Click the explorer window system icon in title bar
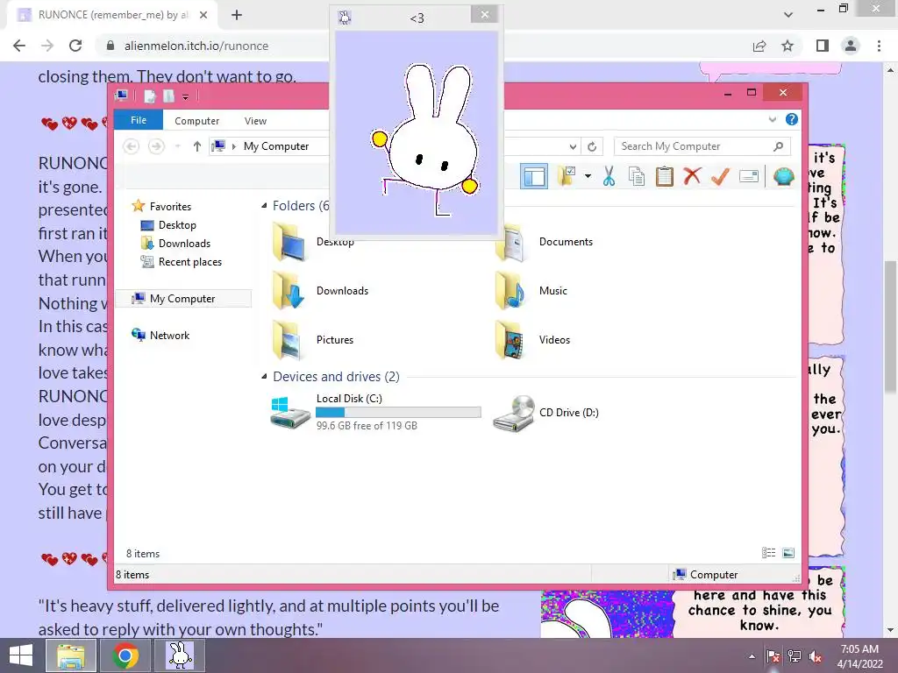 click(x=121, y=96)
